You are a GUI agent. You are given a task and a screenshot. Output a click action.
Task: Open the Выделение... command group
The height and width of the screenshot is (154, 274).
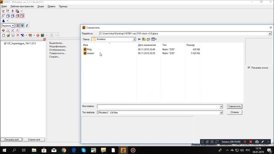coord(56,43)
